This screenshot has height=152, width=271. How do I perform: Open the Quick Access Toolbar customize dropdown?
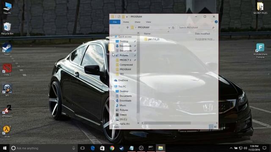point(127,17)
